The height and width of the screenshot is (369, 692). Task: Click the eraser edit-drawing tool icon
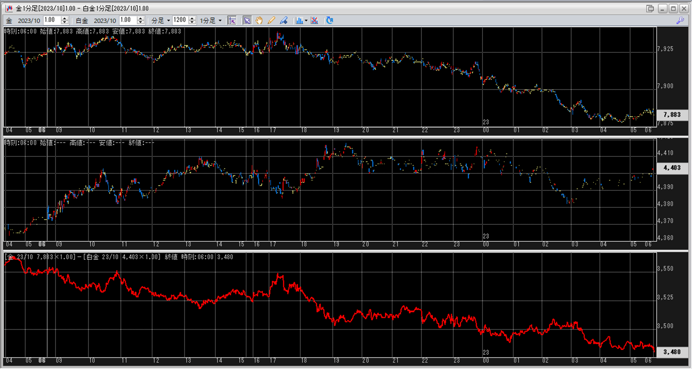coord(283,21)
